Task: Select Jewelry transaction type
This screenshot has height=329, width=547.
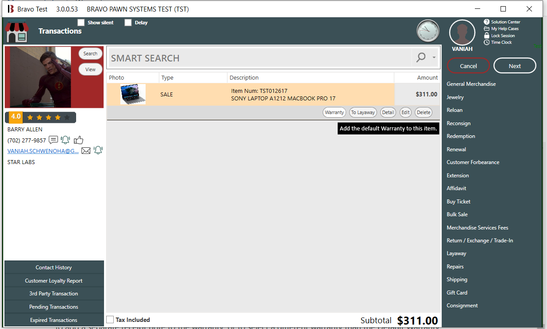Action: pyautogui.click(x=455, y=97)
